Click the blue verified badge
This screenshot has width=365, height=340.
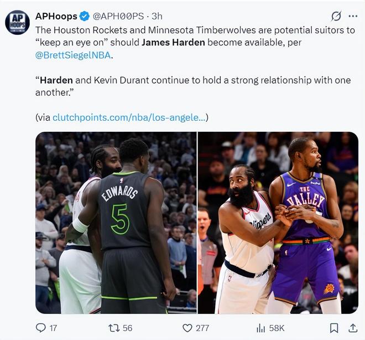[x=85, y=16]
